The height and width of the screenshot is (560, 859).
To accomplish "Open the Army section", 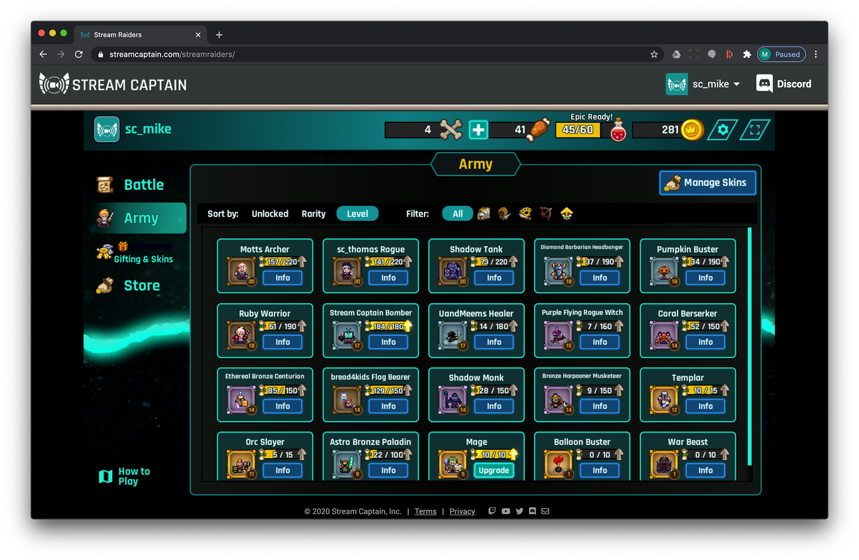I will click(x=139, y=218).
